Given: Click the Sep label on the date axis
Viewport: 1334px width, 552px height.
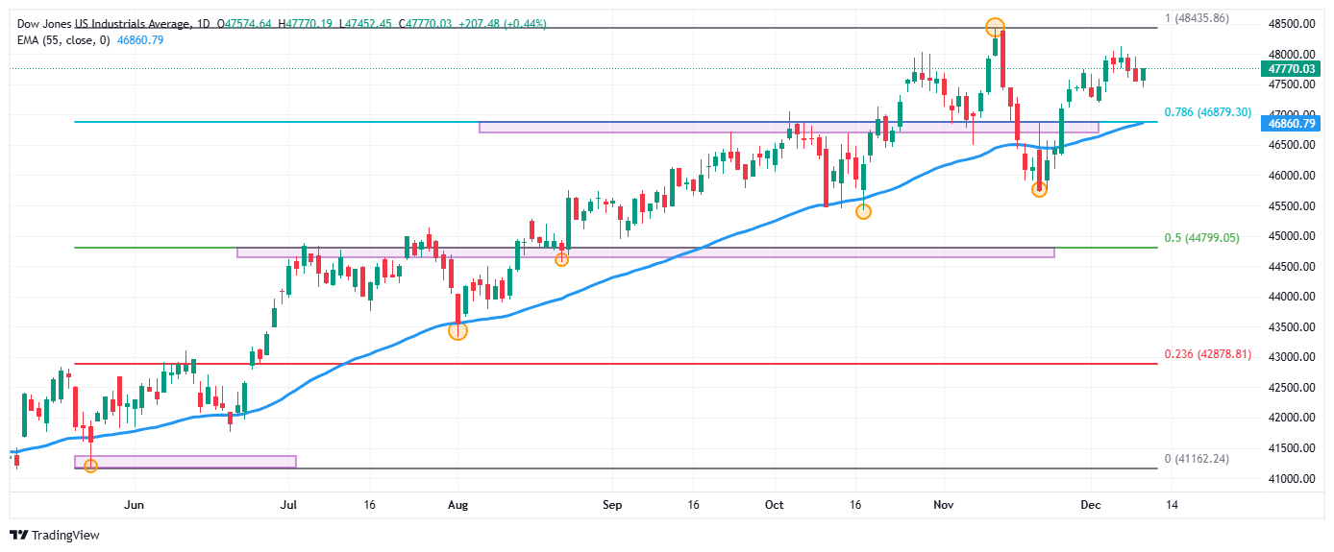Looking at the screenshot, I should (x=613, y=504).
